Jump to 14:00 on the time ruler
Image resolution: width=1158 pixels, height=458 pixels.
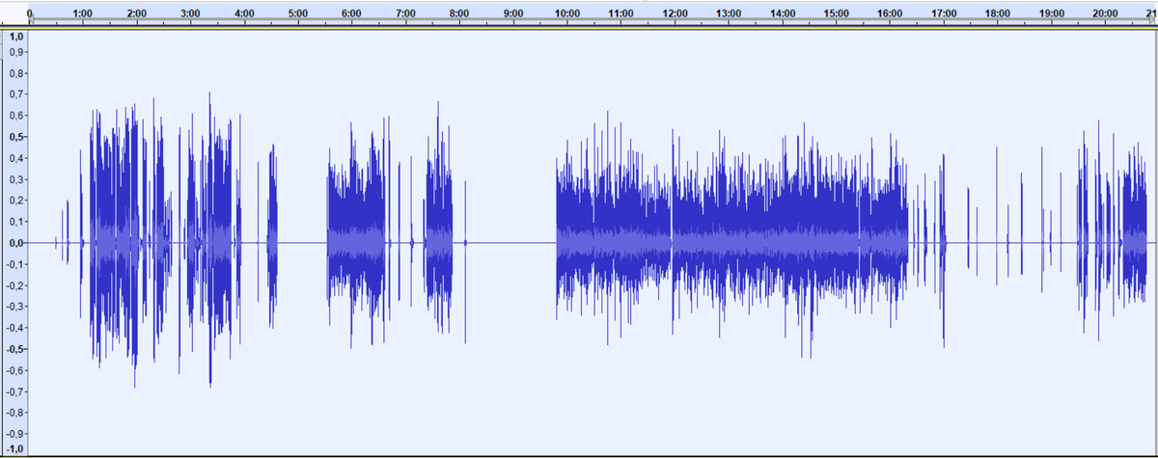click(x=783, y=14)
